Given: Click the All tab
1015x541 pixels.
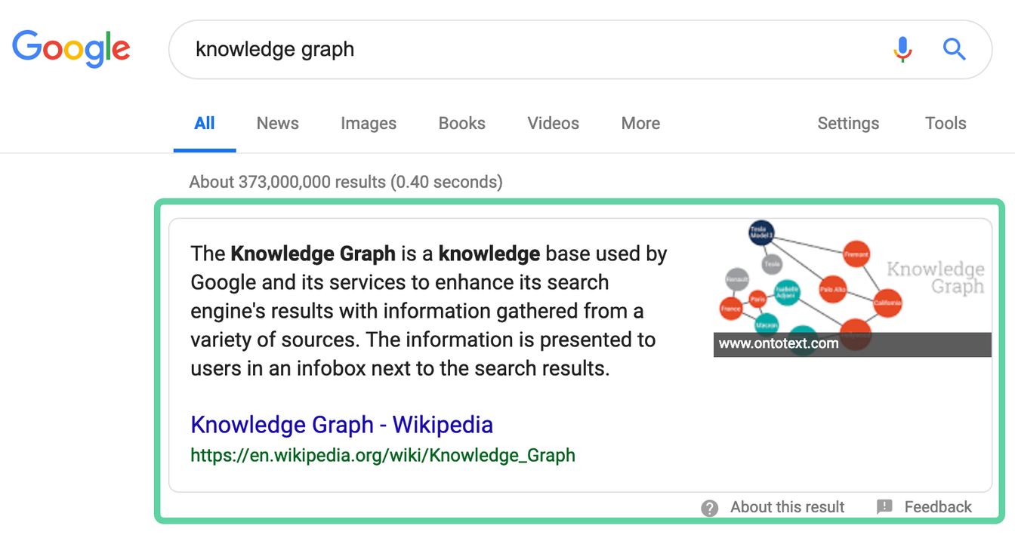Looking at the screenshot, I should coord(205,123).
